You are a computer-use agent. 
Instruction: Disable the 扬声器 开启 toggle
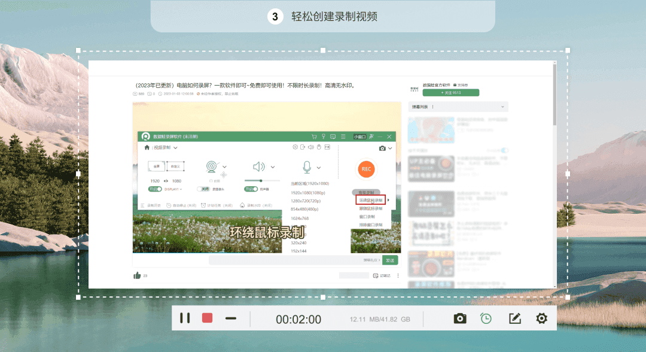pyautogui.click(x=252, y=189)
